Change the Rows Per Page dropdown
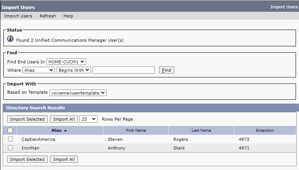 pyautogui.click(x=88, y=119)
